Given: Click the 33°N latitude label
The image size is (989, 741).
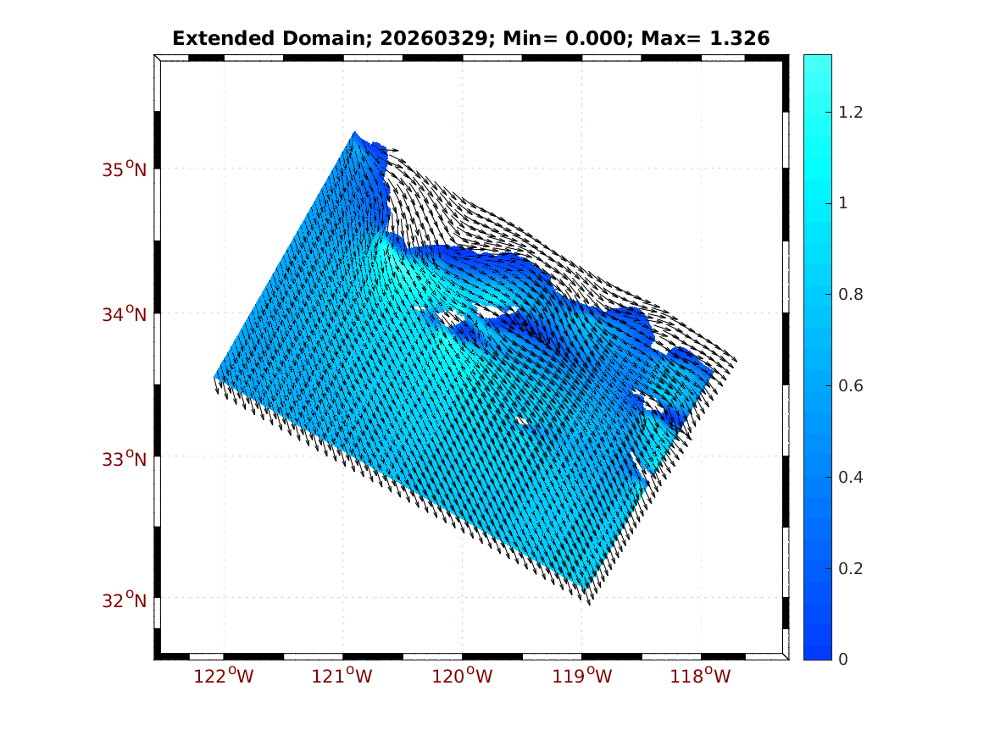Looking at the screenshot, I should [x=125, y=460].
